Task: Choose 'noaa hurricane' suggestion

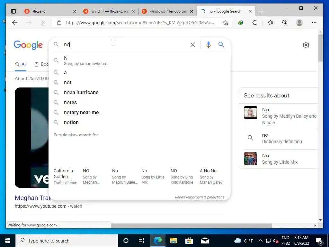Action: tap(139, 92)
